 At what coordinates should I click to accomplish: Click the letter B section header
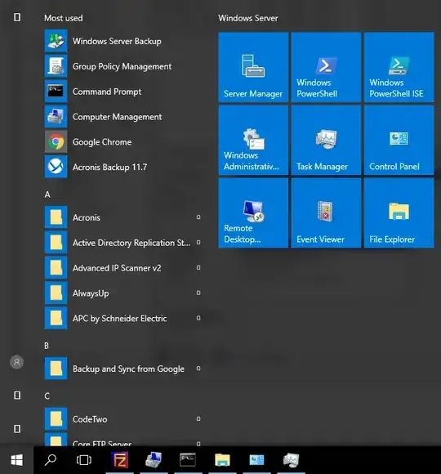(x=47, y=346)
